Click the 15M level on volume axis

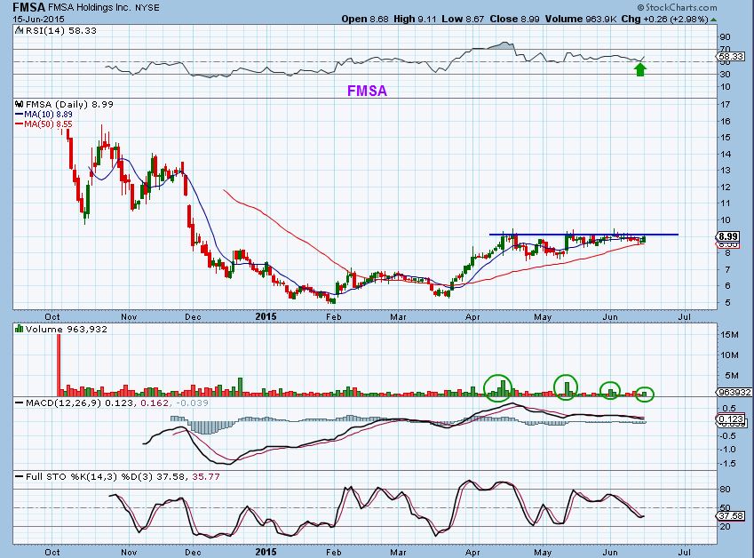(x=729, y=334)
